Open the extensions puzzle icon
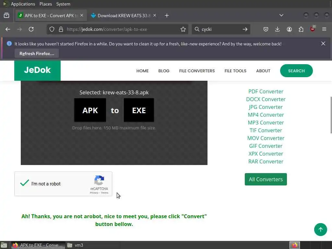Image resolution: width=332 pixels, height=249 pixels. point(301,29)
